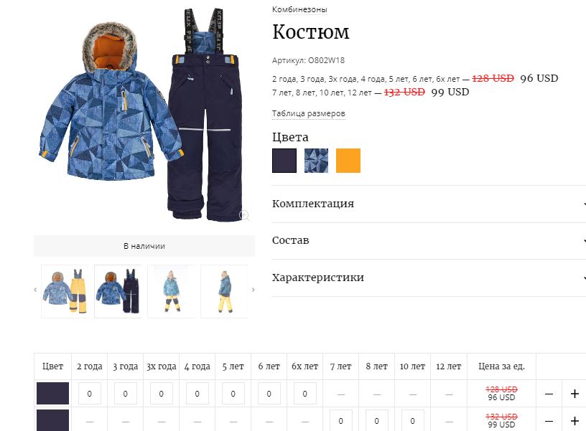The height and width of the screenshot is (431, 586).
Task: Select thumbnail of child side view
Action: click(224, 291)
